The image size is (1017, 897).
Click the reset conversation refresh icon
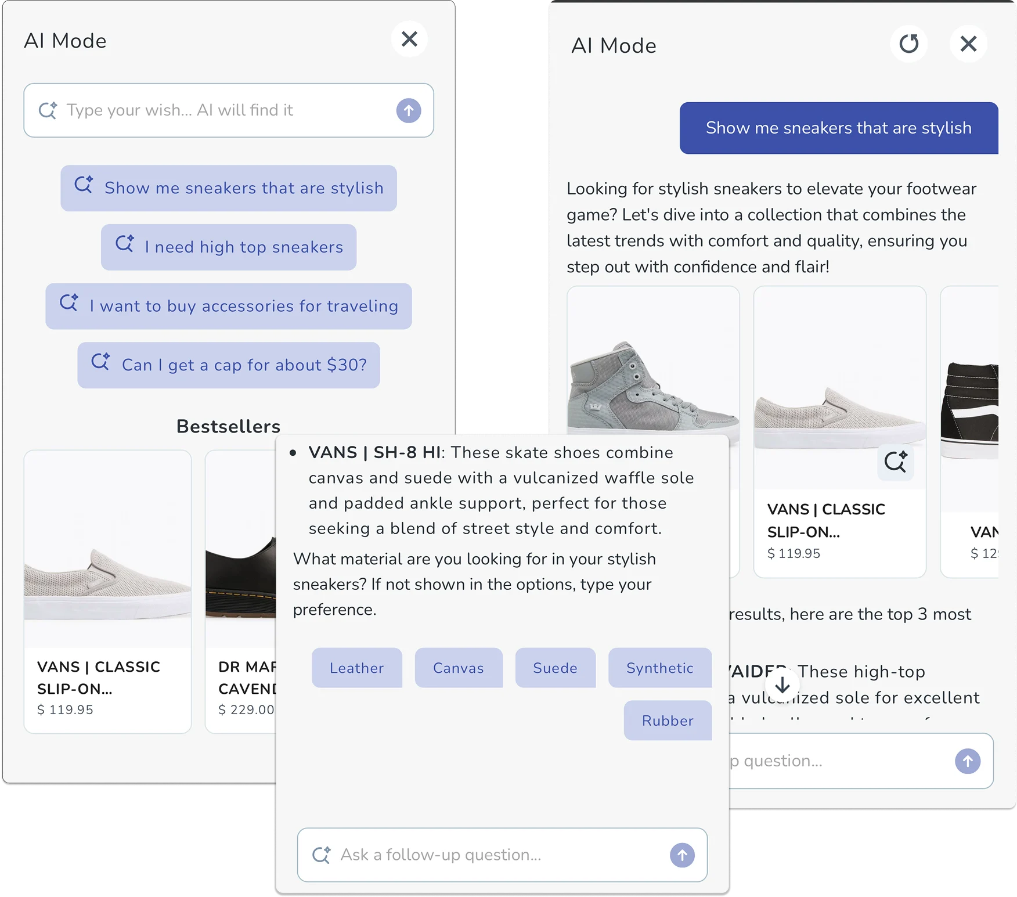pyautogui.click(x=908, y=44)
